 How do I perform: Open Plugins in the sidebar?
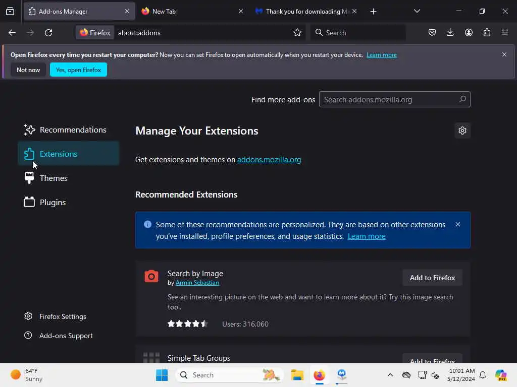68,202
